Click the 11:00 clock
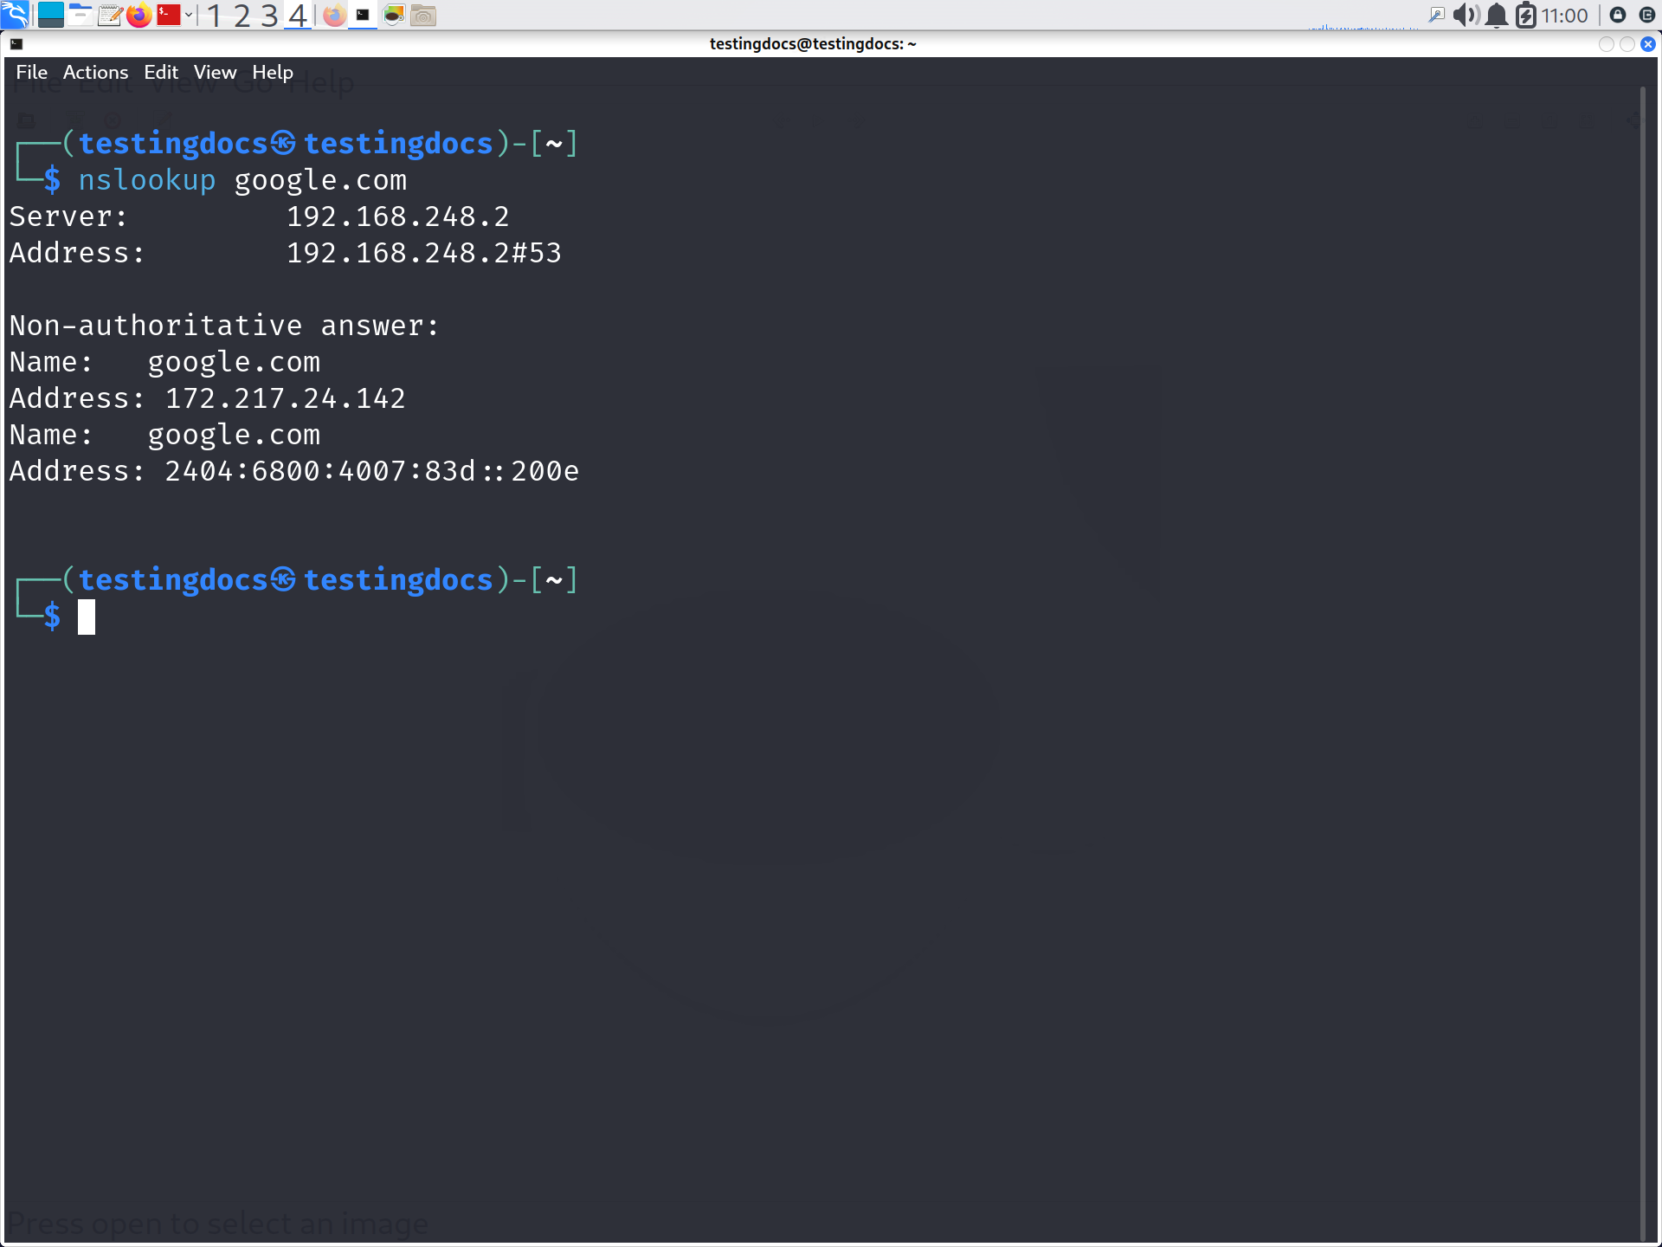This screenshot has height=1247, width=1662. click(1565, 15)
